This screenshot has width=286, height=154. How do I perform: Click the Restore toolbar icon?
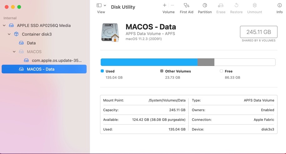coord(236,5)
